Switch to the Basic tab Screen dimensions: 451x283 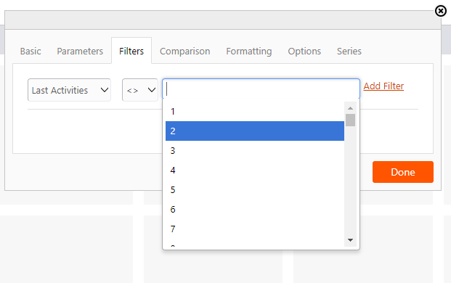pos(31,51)
